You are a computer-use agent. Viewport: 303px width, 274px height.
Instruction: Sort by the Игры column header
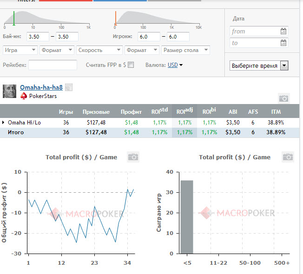pyautogui.click(x=66, y=112)
